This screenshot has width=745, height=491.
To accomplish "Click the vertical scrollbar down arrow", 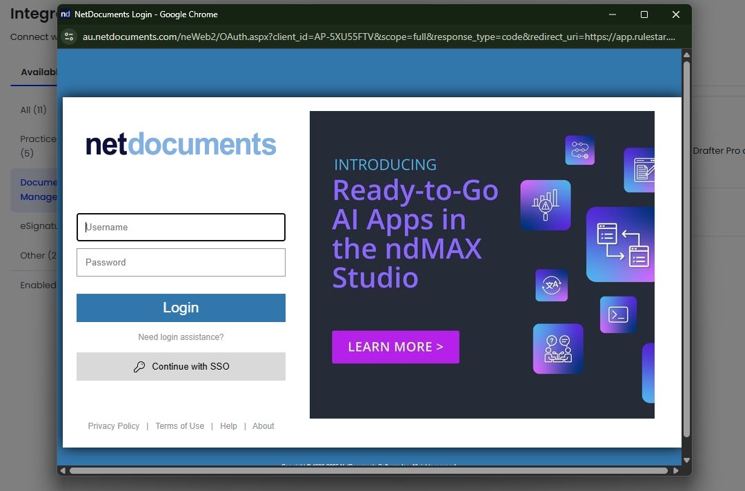I will [686, 460].
